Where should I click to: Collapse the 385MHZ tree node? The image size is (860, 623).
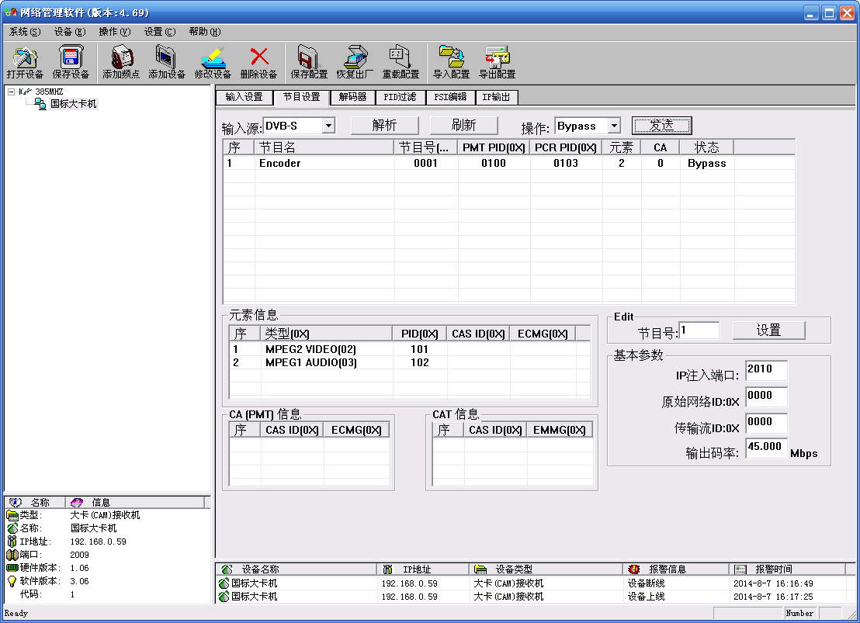[11, 92]
